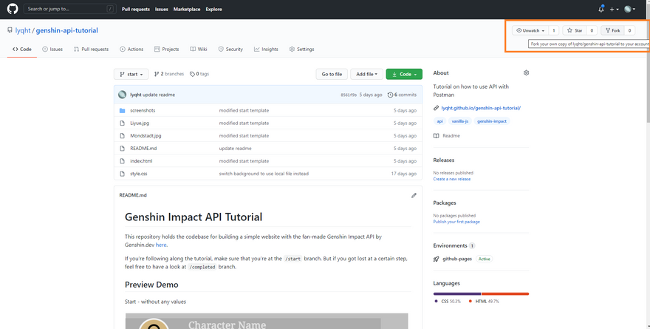Open the Unwatch dropdown button
This screenshot has height=329, width=650.
pyautogui.click(x=530, y=30)
